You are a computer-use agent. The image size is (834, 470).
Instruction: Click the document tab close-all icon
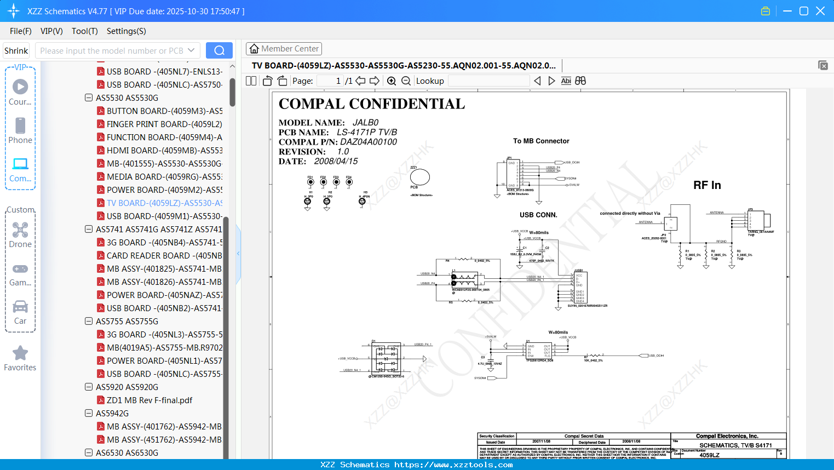pos(823,65)
